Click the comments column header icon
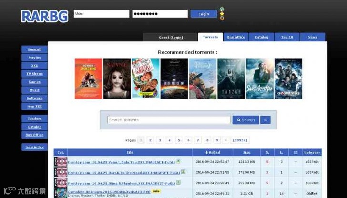Viewport: 347px width, 198px height. [x=296, y=152]
